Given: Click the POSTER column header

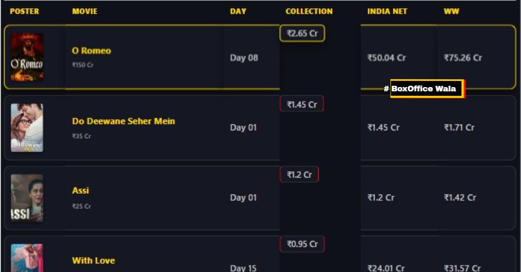Looking at the screenshot, I should pyautogui.click(x=24, y=11).
